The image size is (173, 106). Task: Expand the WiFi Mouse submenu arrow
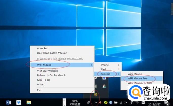(x=92, y=65)
